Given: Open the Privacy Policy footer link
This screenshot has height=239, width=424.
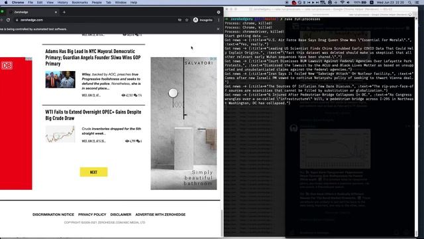Looking at the screenshot, I should pyautogui.click(x=92, y=214).
